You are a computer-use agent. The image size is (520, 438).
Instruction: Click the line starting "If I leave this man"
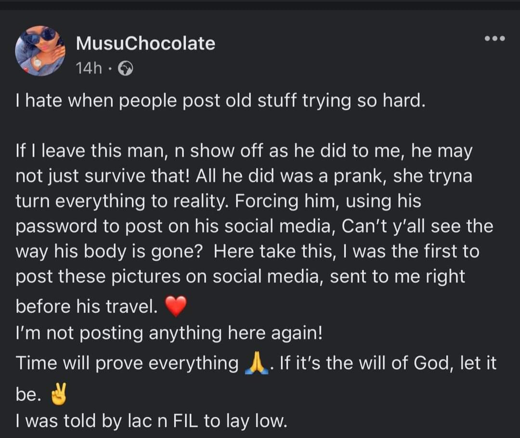point(245,152)
